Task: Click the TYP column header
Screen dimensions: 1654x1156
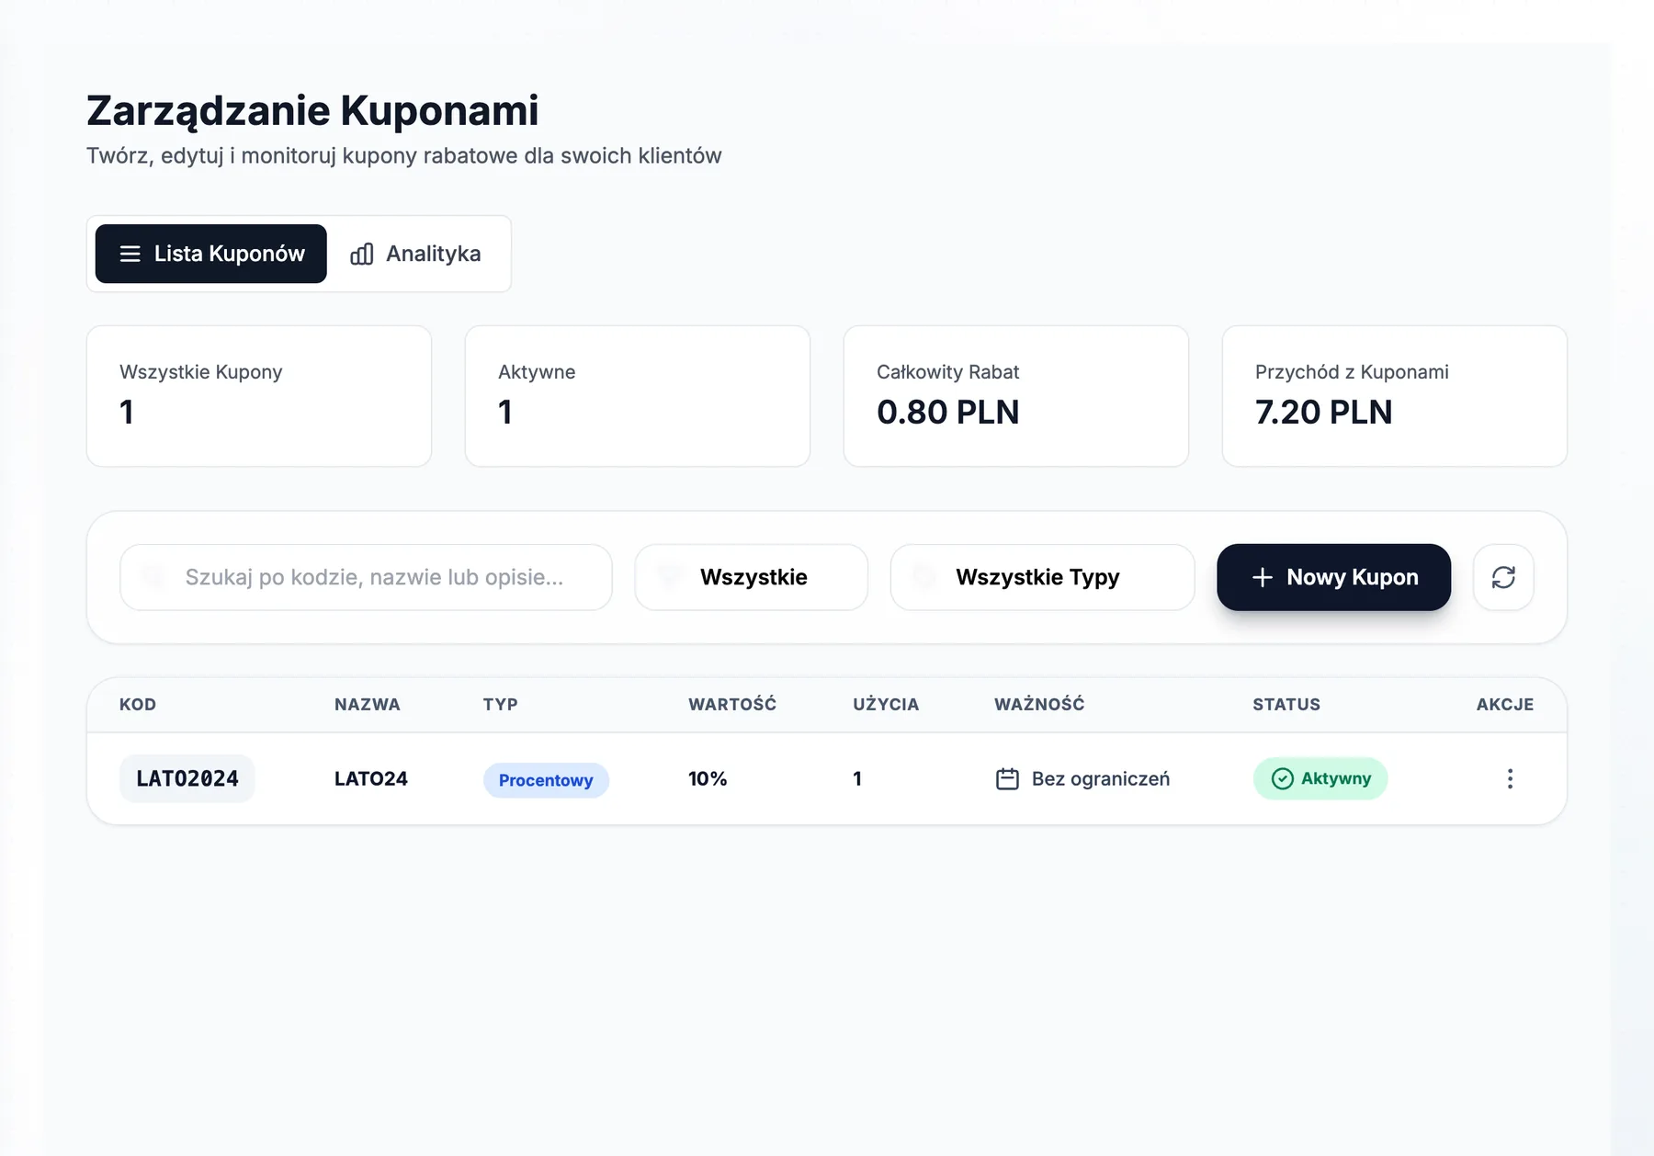Action: point(501,705)
